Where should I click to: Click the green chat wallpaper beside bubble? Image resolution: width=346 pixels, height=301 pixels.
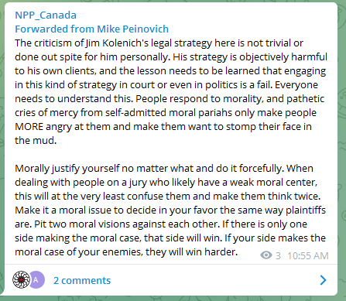342,155
